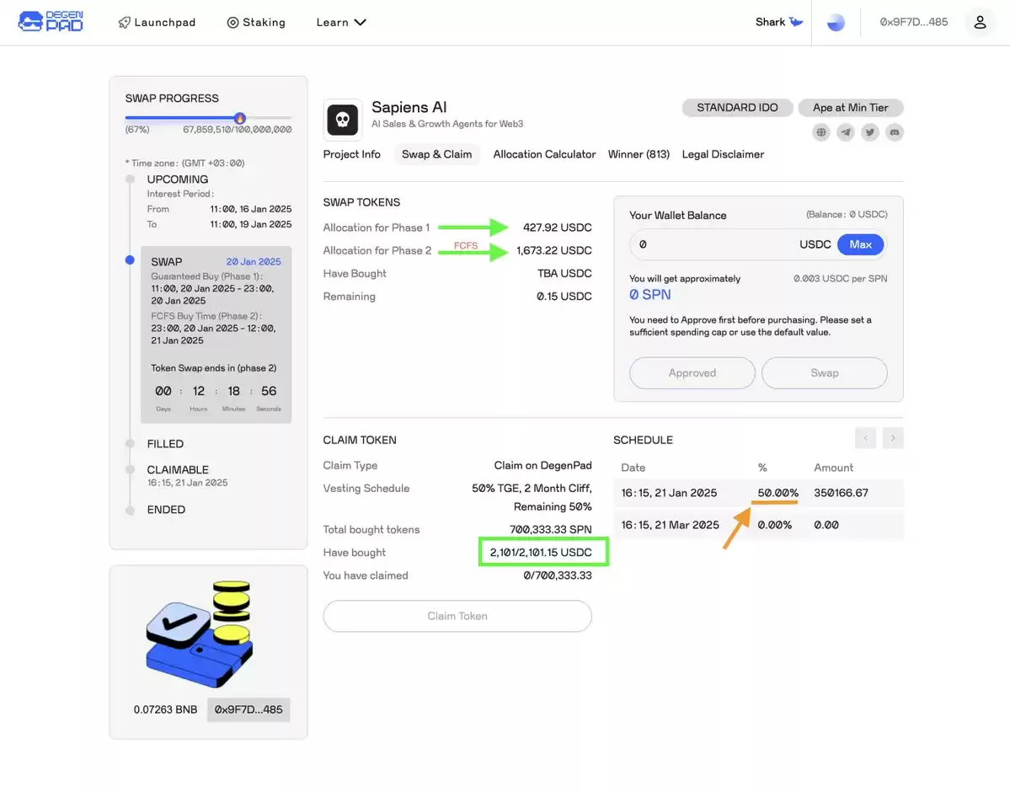1010x792 pixels.
Task: Switch to the Project Info tab
Action: point(352,154)
